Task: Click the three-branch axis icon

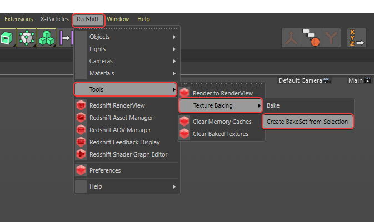Action: [x=291, y=38]
